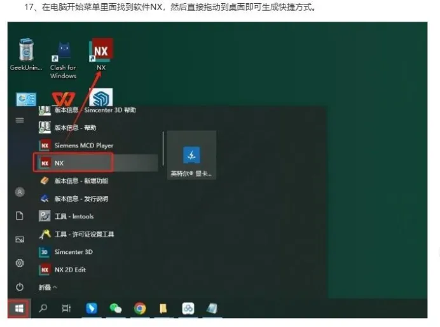Launch NX 2D Edit from Start menu
Image resolution: width=440 pixels, height=327 pixels.
(62, 270)
